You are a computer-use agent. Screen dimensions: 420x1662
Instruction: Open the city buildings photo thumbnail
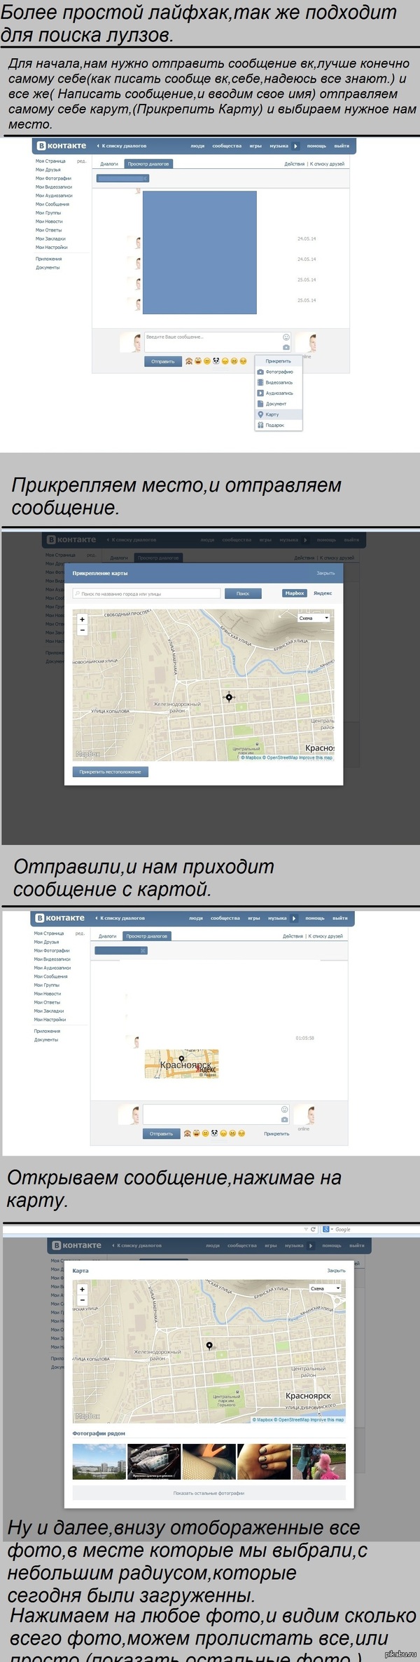(x=99, y=1462)
